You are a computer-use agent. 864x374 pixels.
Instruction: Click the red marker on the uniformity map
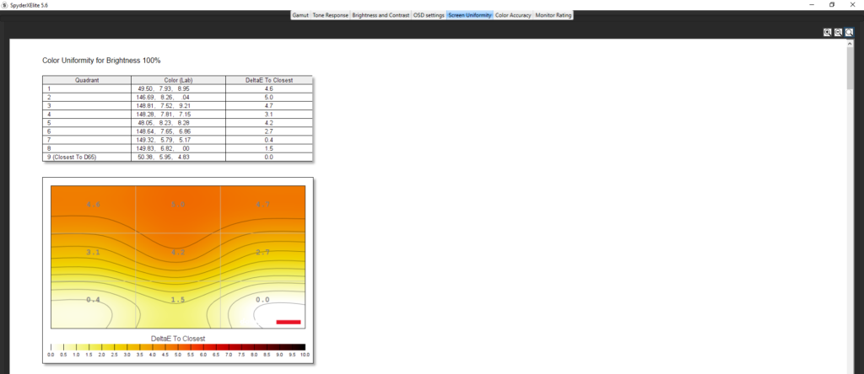click(x=288, y=321)
